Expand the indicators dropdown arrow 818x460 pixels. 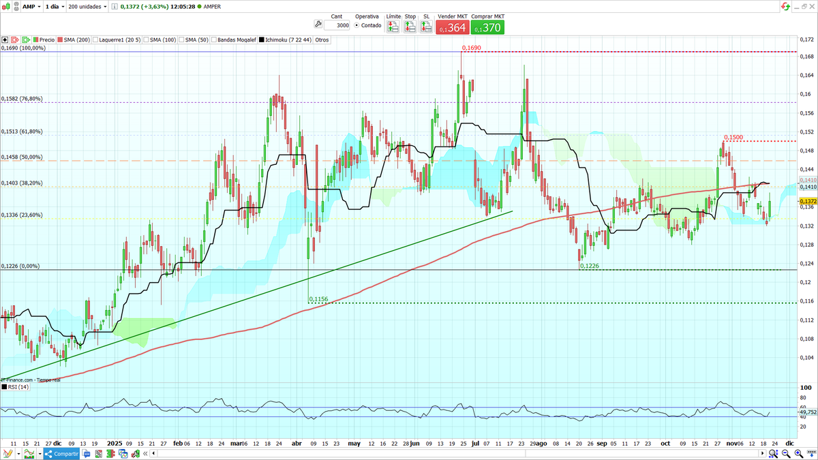pyautogui.click(x=40, y=454)
